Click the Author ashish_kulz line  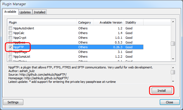click(21, 71)
